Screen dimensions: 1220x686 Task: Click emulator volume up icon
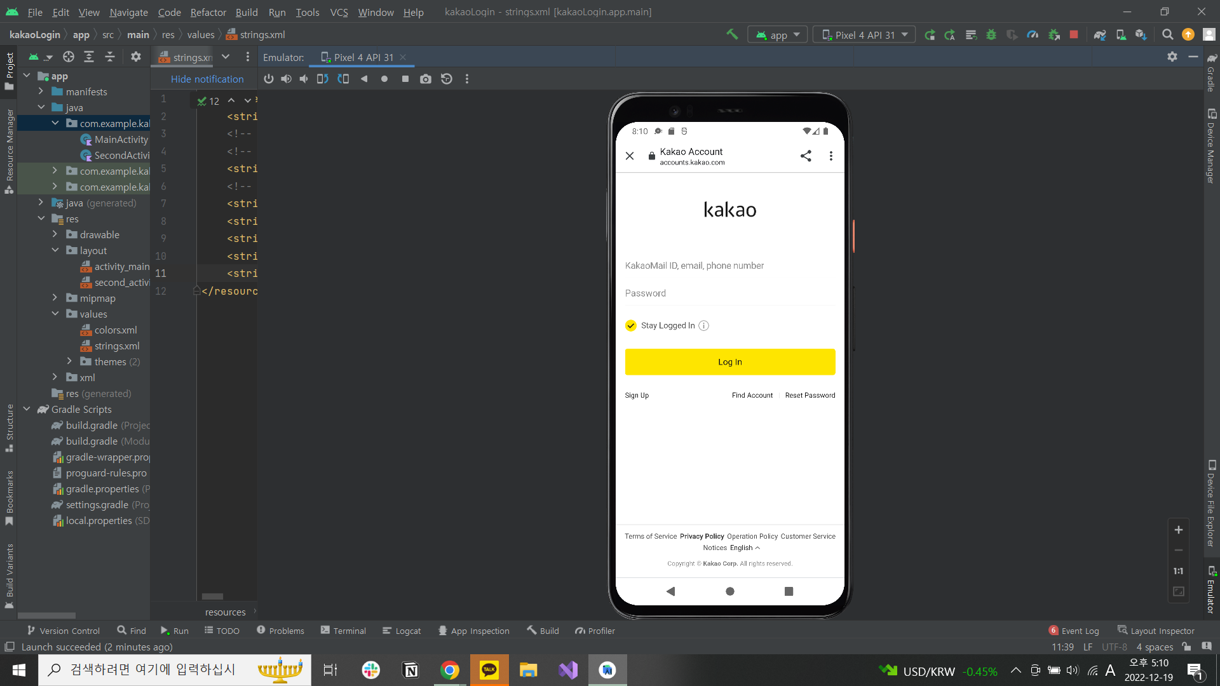coord(287,79)
